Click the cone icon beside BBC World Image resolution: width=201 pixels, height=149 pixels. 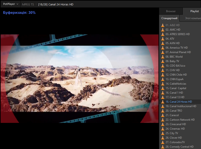163,57
